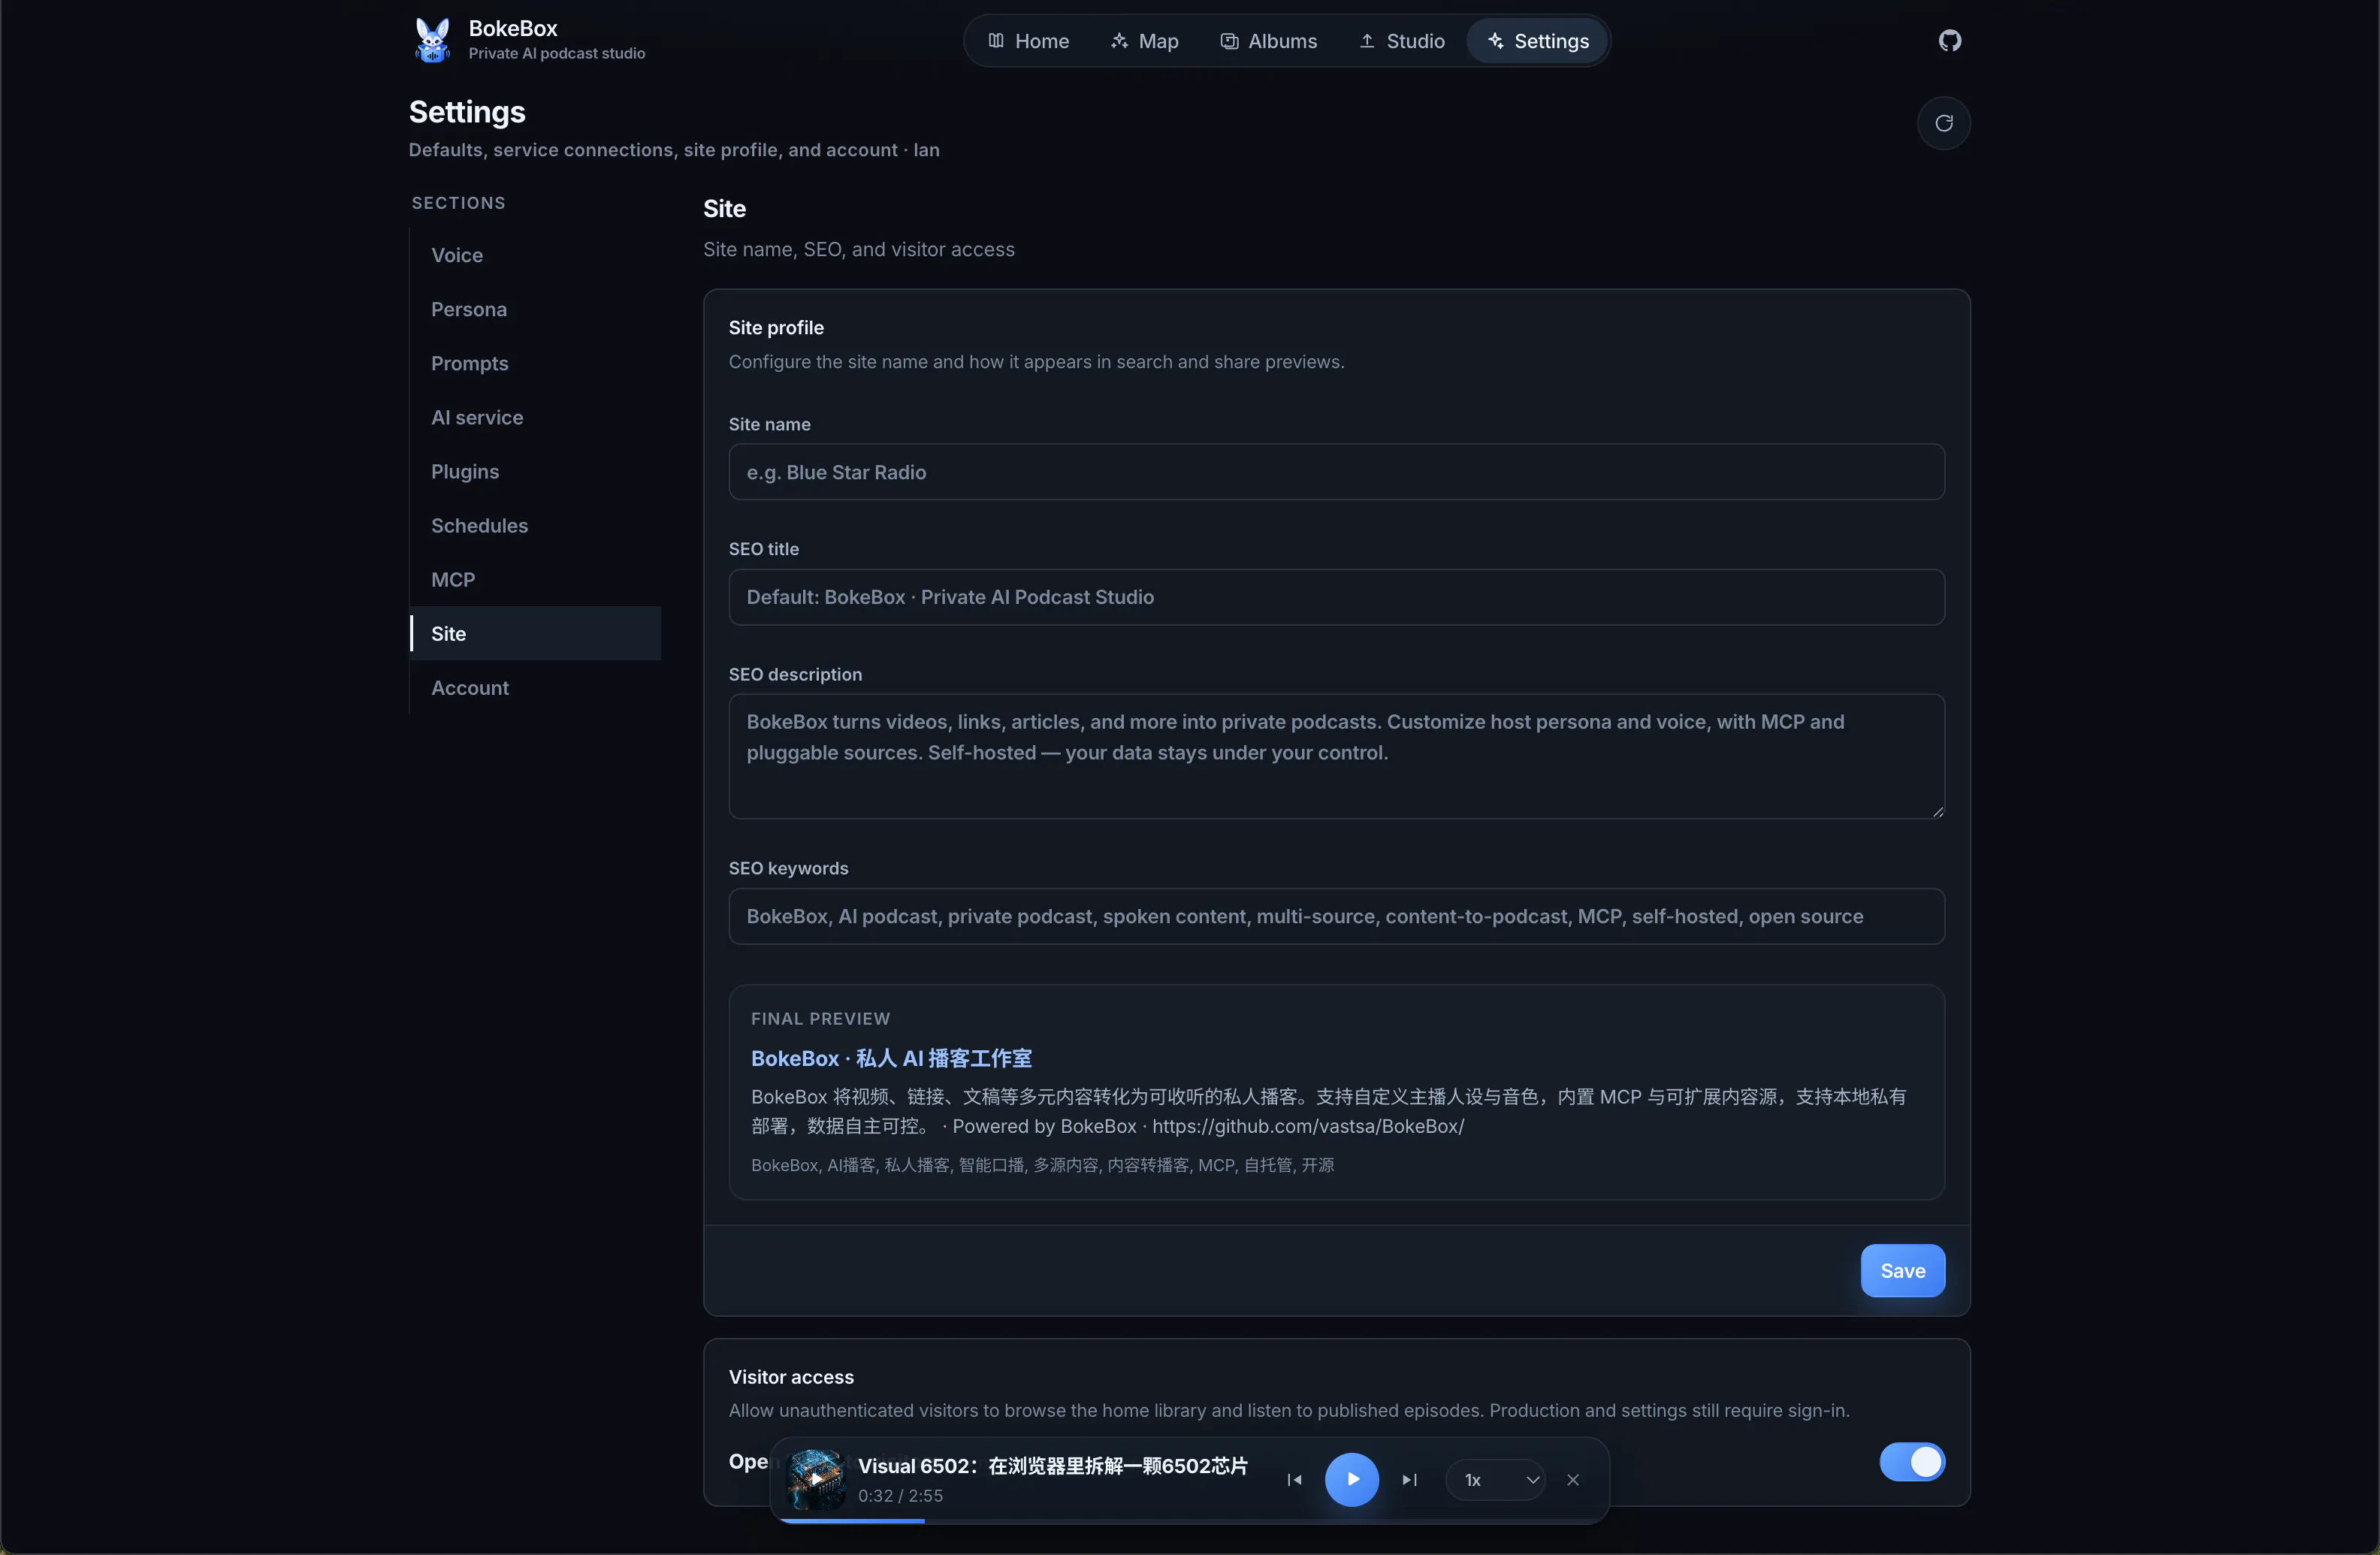This screenshot has height=1555, width=2380.
Task: Select the Settings tab
Action: (x=1538, y=41)
